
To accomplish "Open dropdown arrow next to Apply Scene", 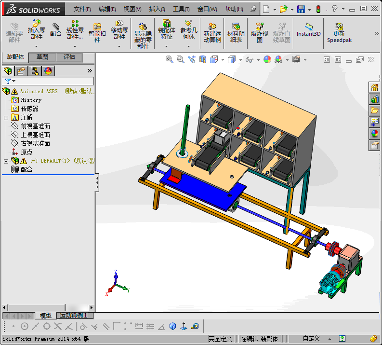I will tap(287, 60).
